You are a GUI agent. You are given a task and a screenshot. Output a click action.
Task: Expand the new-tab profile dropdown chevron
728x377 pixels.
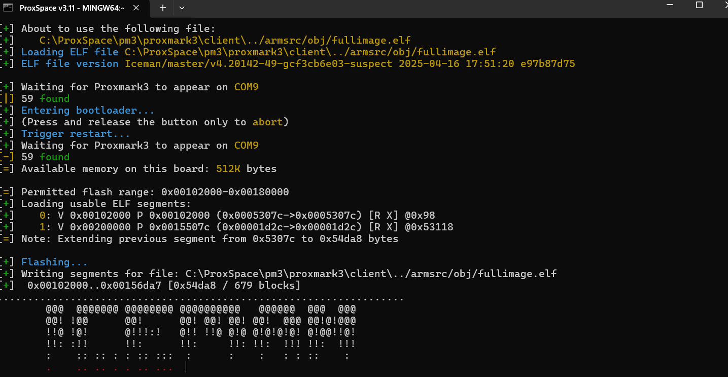[182, 8]
